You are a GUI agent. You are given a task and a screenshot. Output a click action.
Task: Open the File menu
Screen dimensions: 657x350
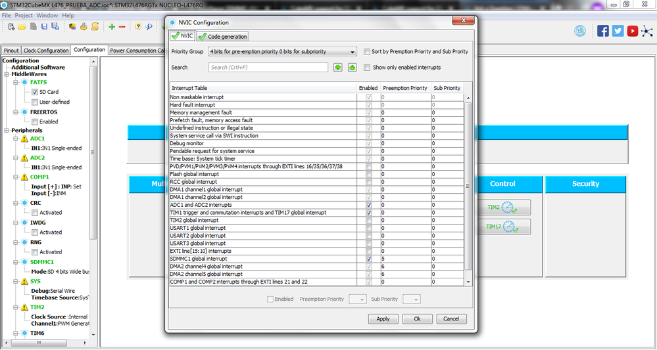click(x=7, y=16)
